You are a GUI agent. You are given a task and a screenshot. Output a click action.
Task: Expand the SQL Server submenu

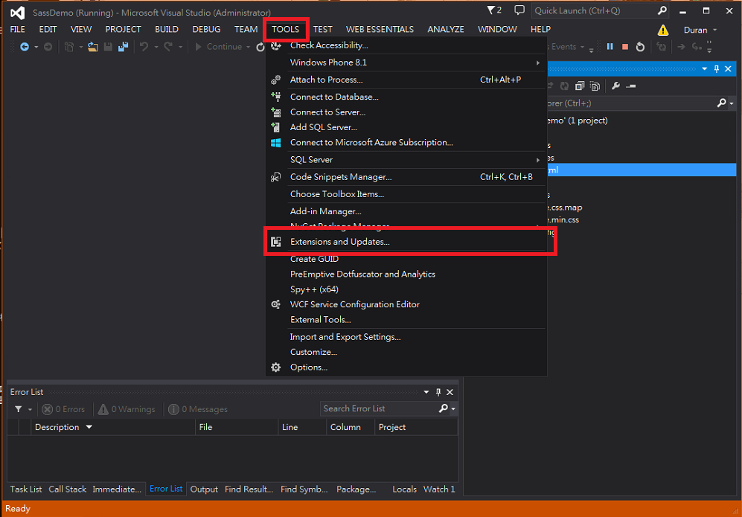[x=406, y=160]
